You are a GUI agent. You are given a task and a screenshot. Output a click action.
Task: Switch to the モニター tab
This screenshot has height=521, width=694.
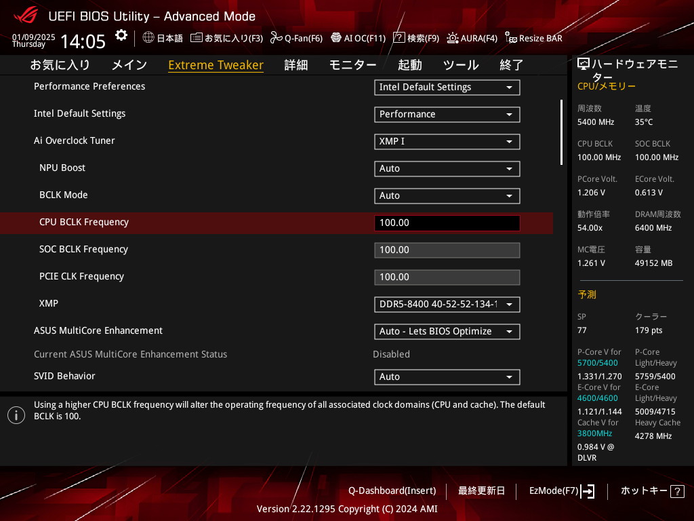pos(352,65)
